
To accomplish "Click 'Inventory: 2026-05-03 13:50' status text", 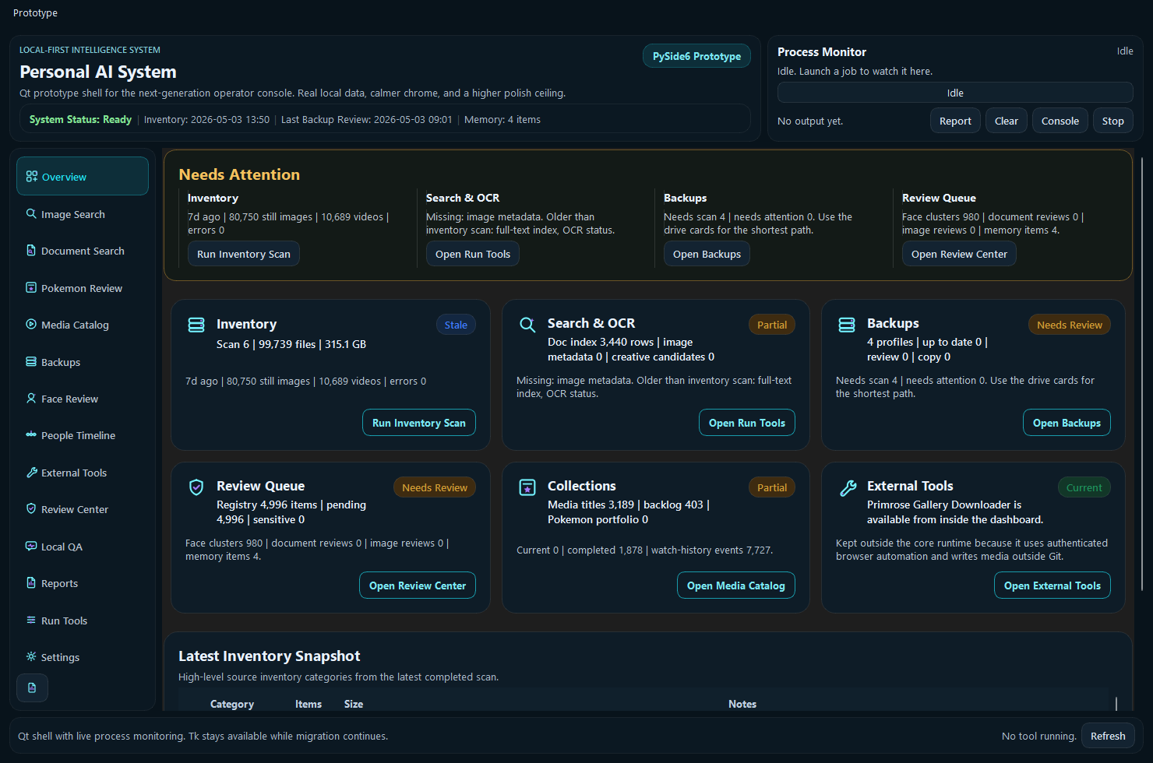I will pyautogui.click(x=206, y=119).
